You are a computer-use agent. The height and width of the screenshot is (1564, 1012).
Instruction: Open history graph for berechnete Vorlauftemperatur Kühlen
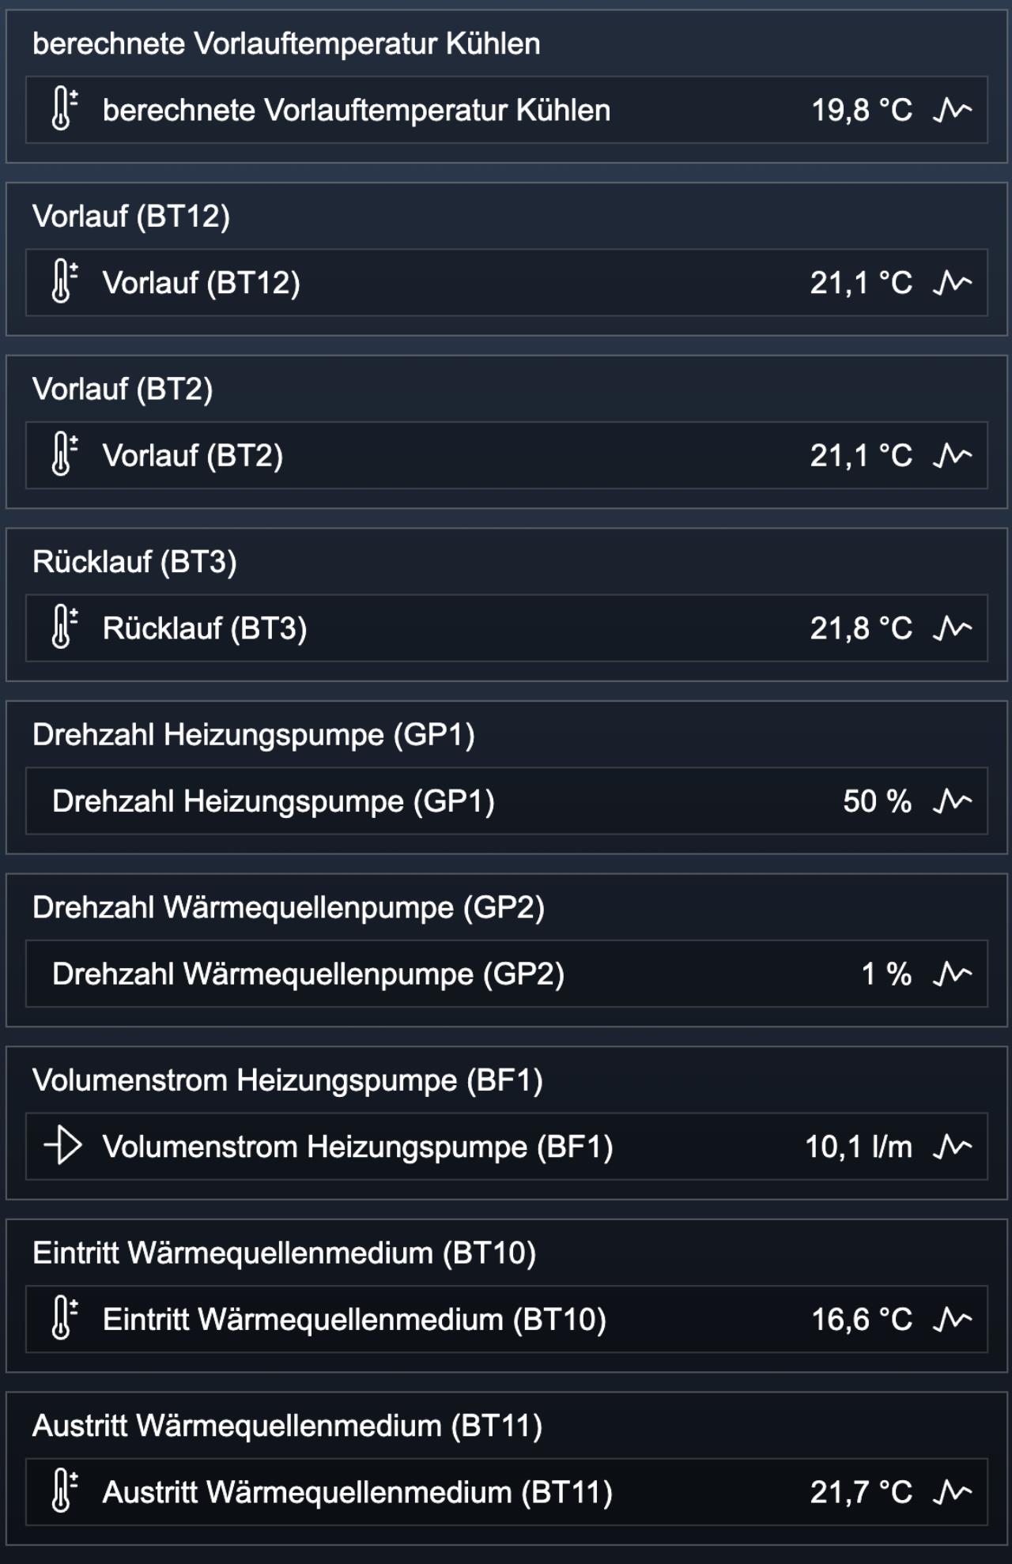point(952,110)
